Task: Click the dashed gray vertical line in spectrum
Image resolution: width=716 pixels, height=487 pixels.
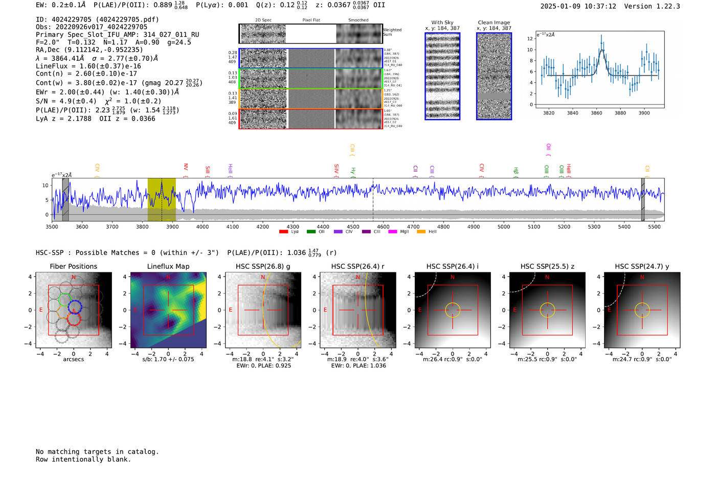Action: 373,200
